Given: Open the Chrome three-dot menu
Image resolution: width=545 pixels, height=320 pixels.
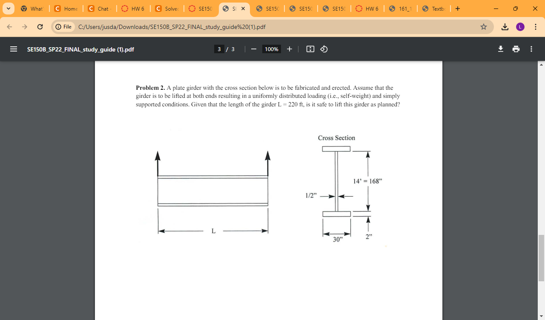Looking at the screenshot, I should point(535,27).
